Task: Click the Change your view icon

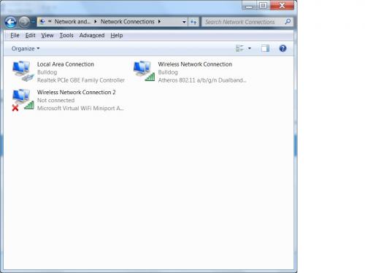Action: (239, 48)
